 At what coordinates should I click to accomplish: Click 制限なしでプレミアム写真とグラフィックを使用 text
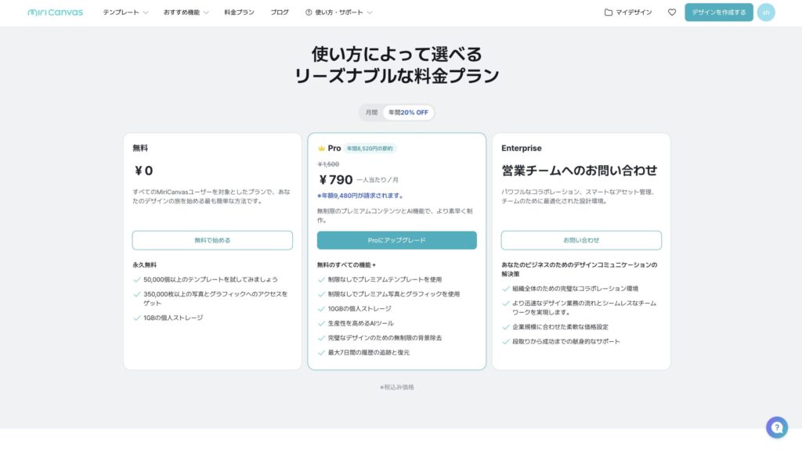coord(394,294)
